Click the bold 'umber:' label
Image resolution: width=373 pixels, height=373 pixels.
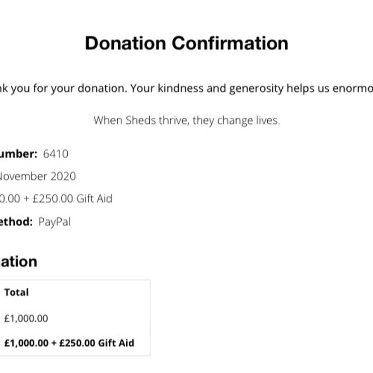coord(19,154)
